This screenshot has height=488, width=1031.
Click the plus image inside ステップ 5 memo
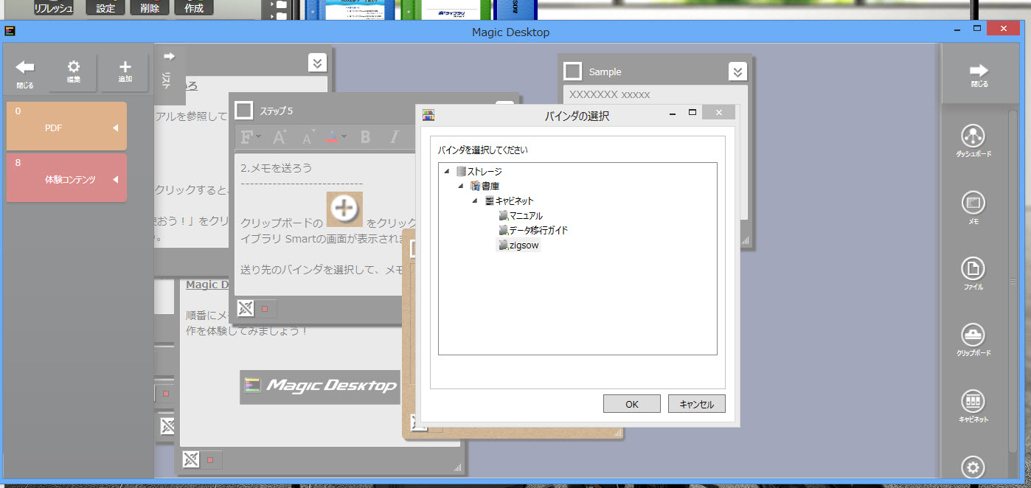click(344, 209)
